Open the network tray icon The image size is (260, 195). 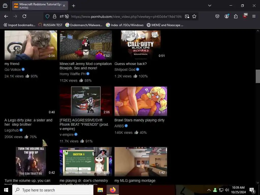pyautogui.click(x=221, y=190)
